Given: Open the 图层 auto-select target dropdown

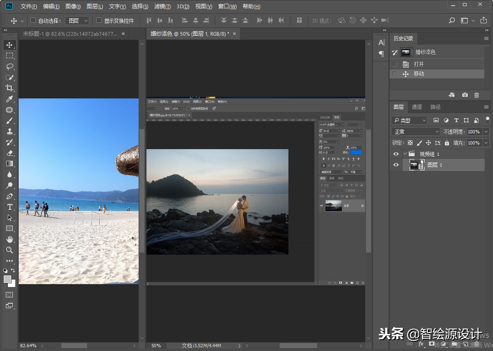Looking at the screenshot, I should (x=78, y=20).
